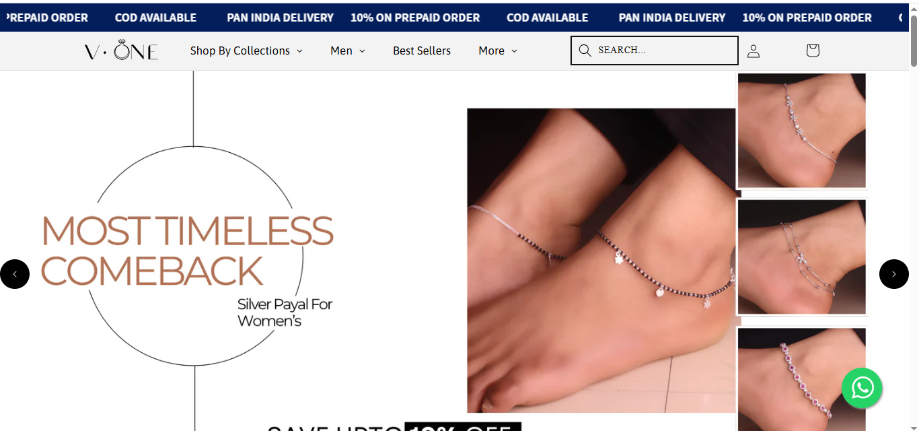The width and height of the screenshot is (919, 431).
Task: Advance to next slide arrow
Action: 894,274
